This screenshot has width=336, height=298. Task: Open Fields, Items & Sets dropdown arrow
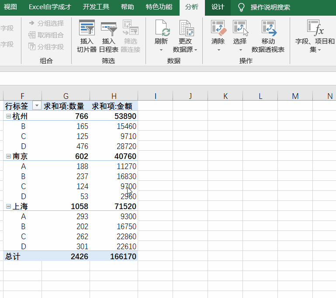319,50
